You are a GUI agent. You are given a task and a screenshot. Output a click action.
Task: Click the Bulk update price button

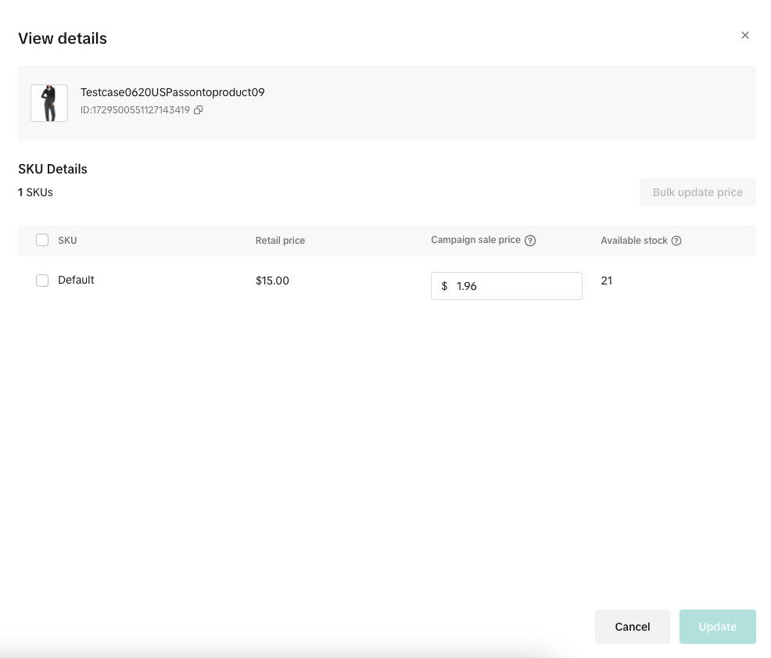[697, 192]
